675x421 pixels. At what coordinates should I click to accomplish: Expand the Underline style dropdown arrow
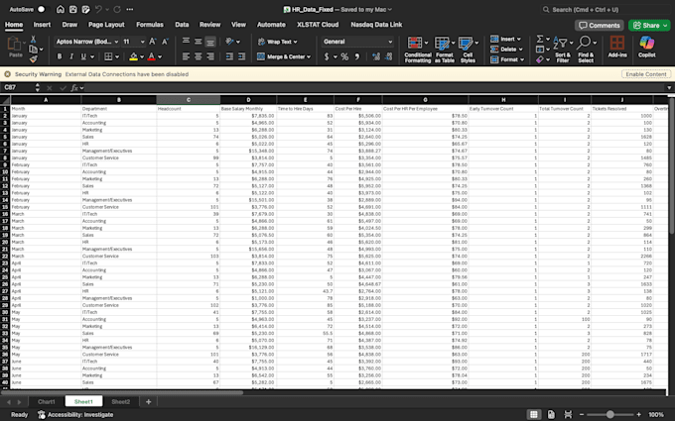tap(92, 56)
